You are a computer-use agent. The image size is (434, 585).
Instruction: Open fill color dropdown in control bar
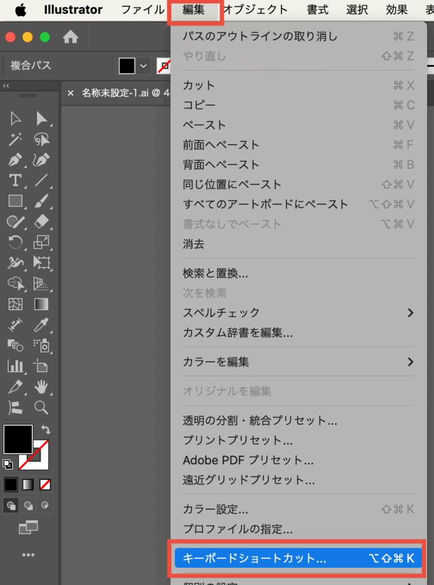coord(143,66)
